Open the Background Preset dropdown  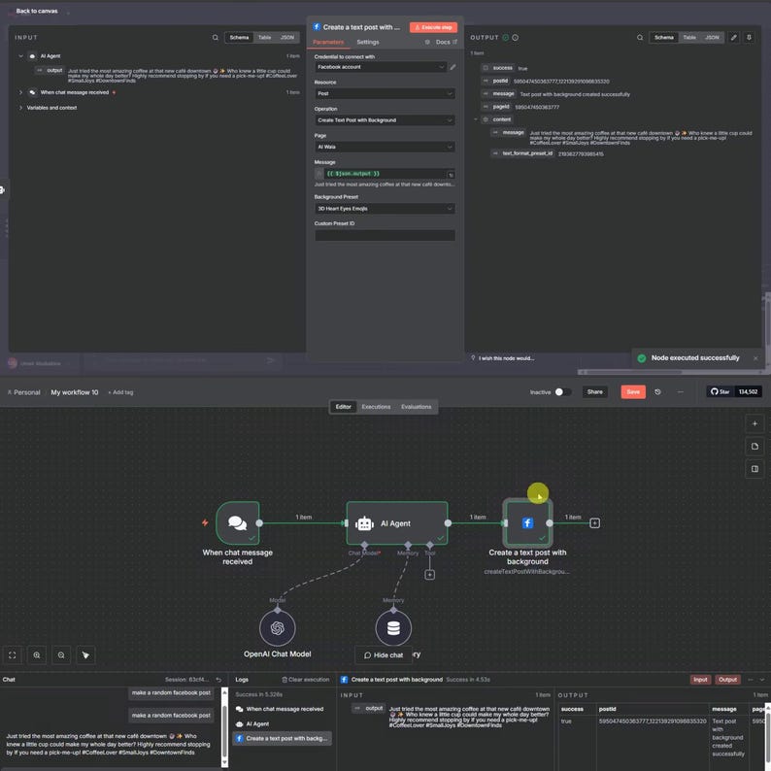[x=385, y=209]
